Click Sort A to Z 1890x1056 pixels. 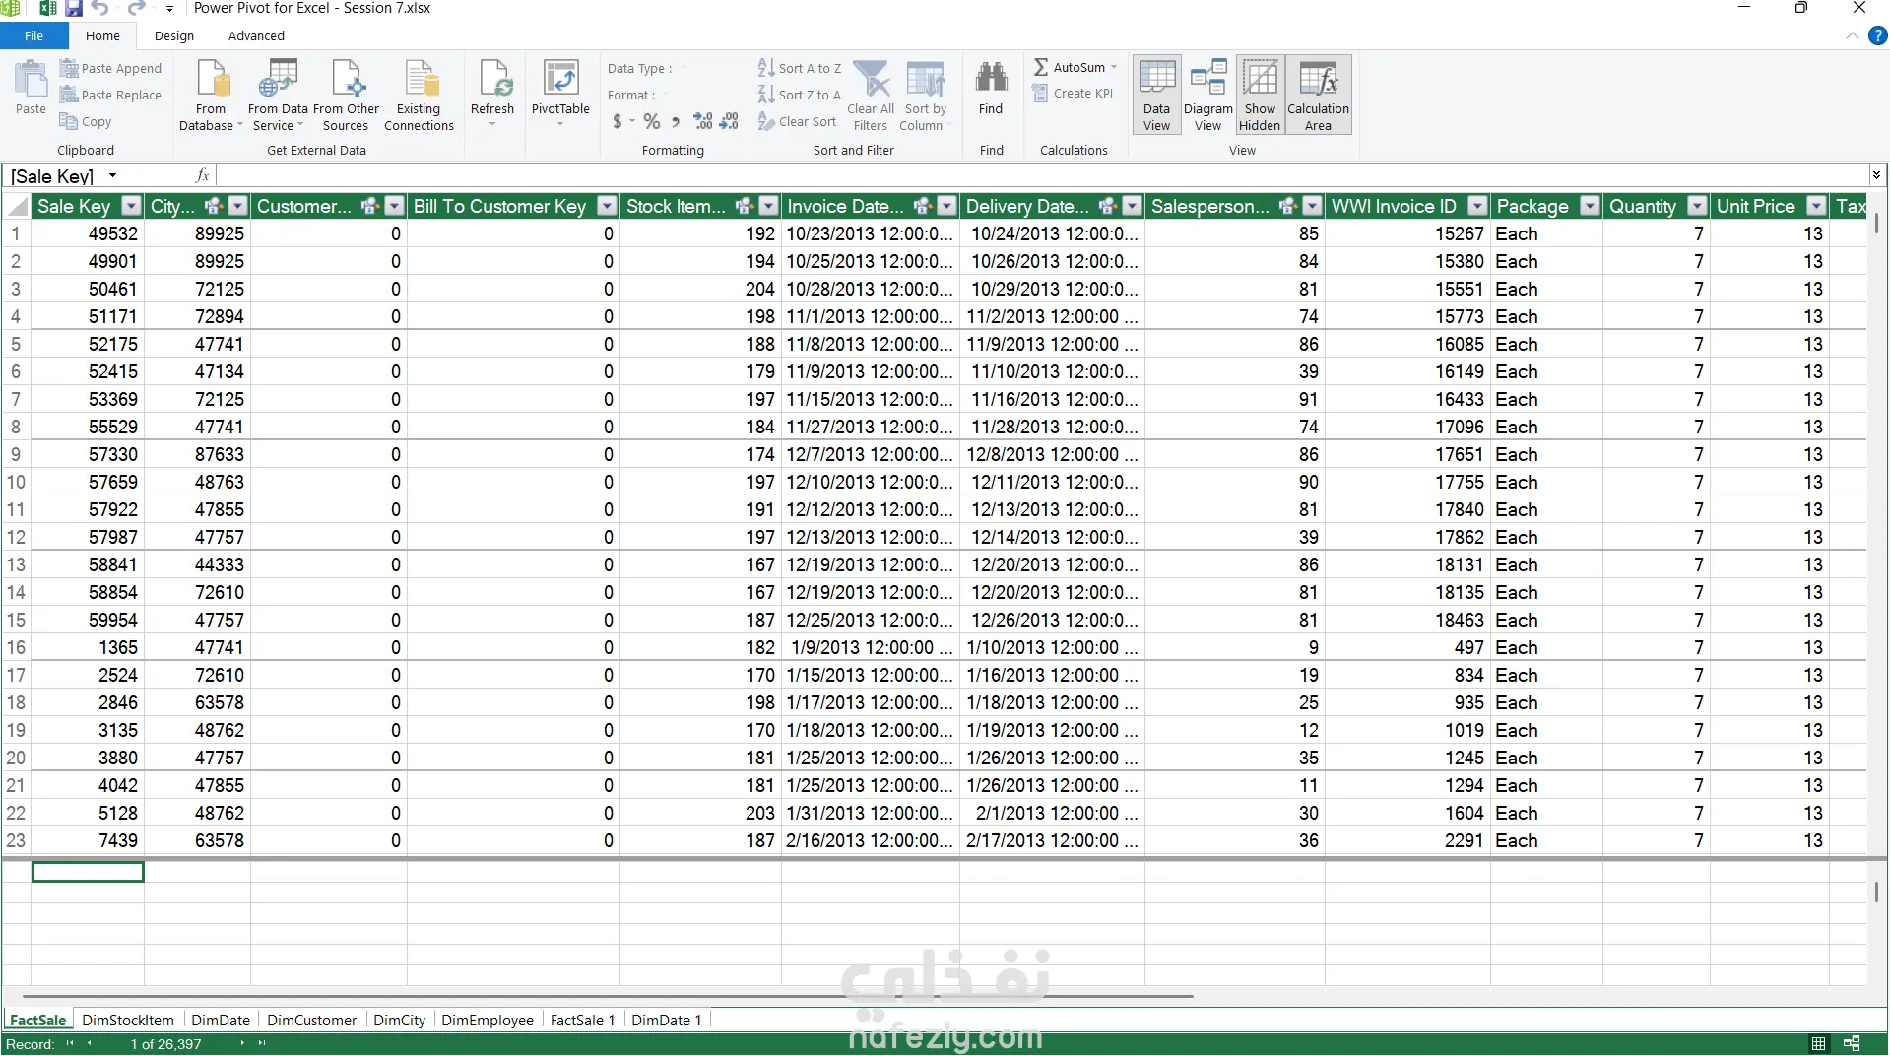coord(800,68)
